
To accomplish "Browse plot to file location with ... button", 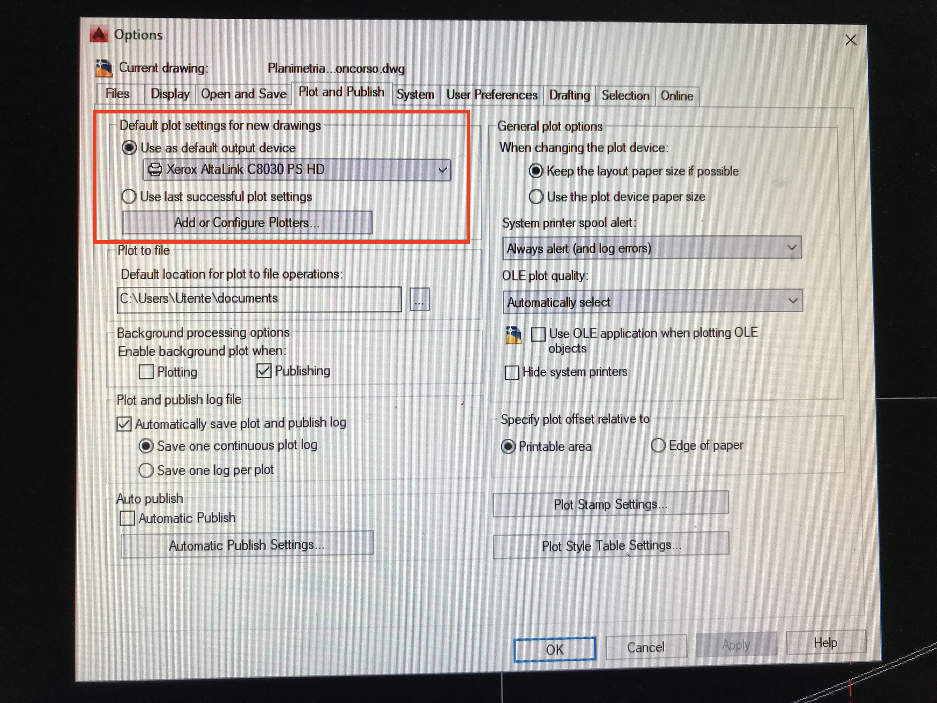I will (x=419, y=299).
